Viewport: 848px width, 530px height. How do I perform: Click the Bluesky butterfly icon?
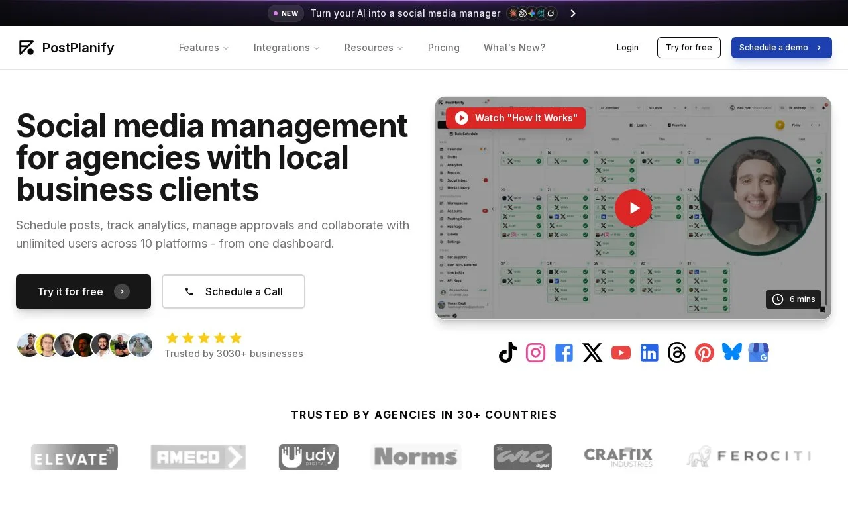pyautogui.click(x=732, y=352)
